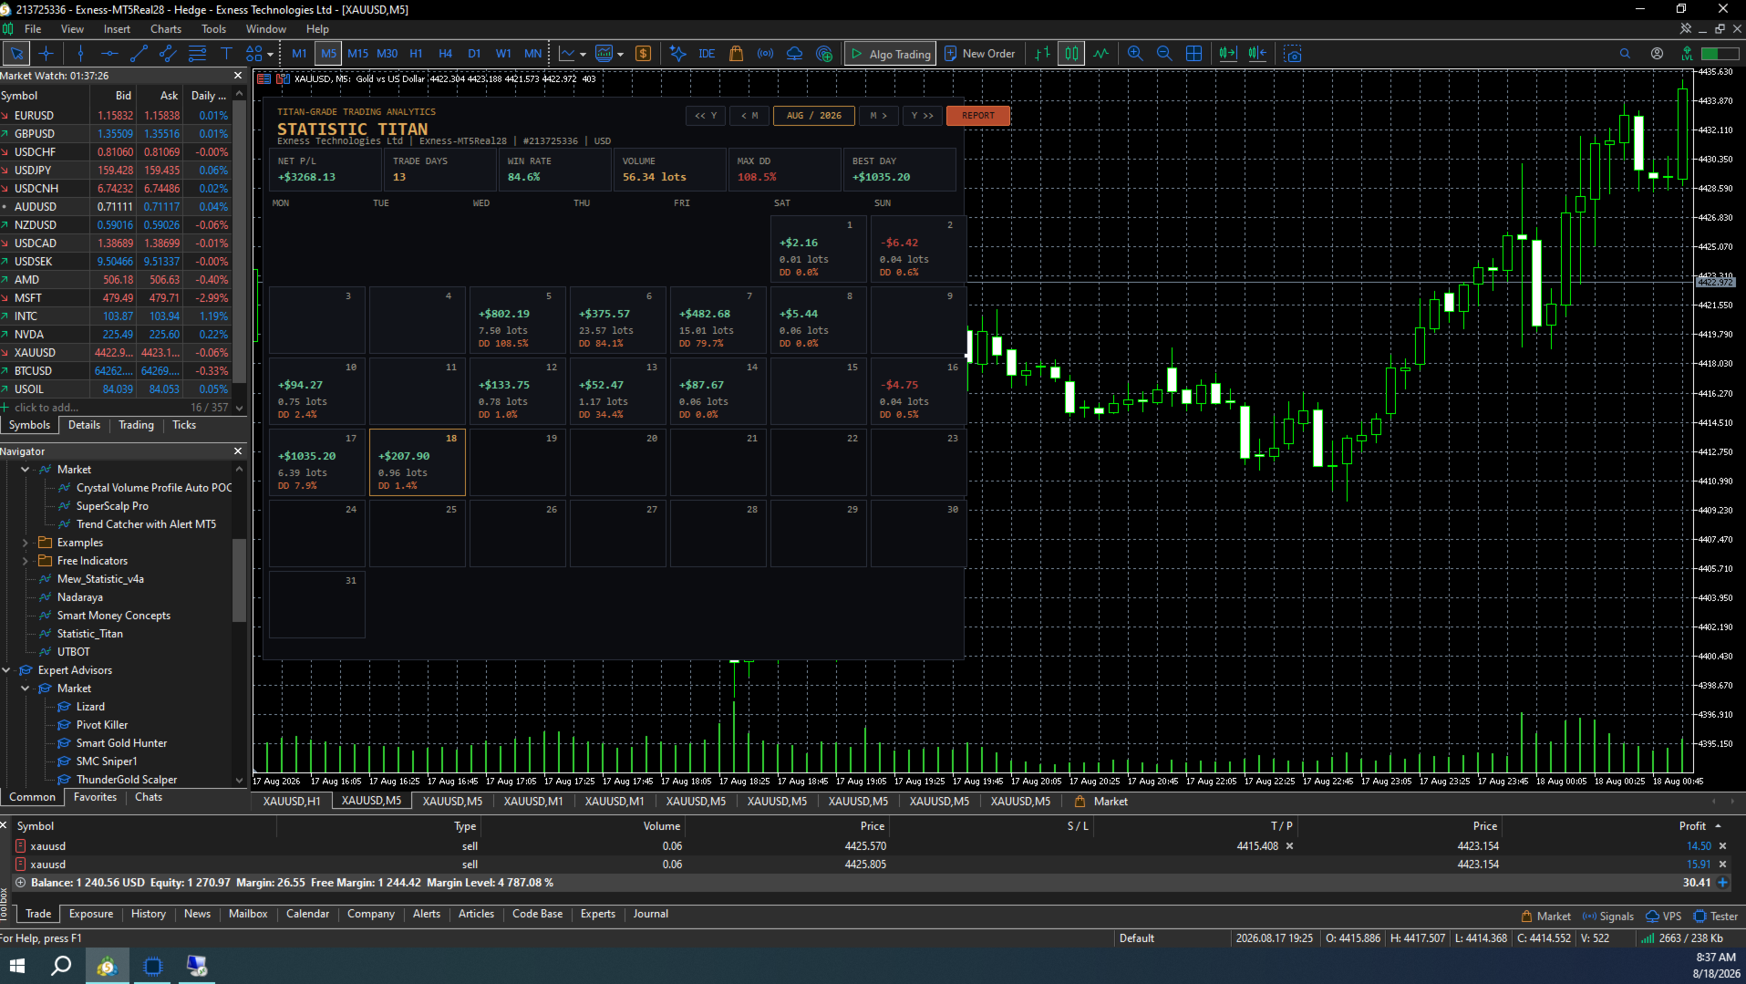Go to previous month in Statistic Titan
Viewport: 1746px width, 984px height.
point(749,116)
